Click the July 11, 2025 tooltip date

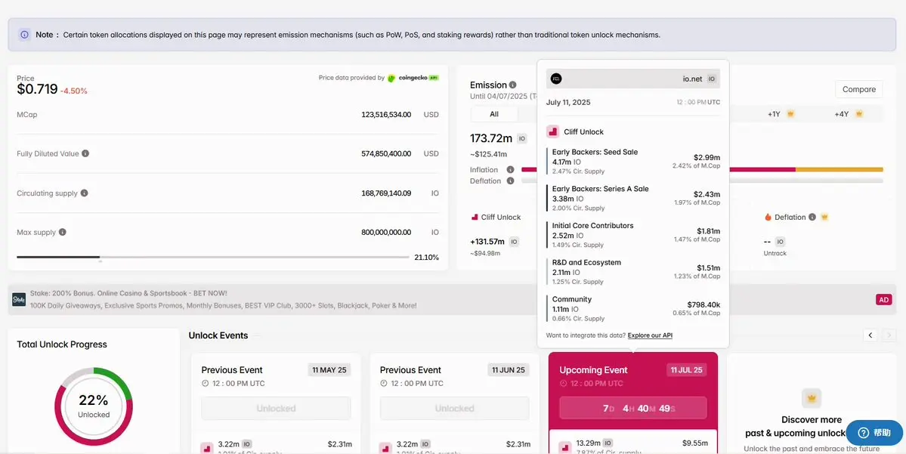coord(568,102)
